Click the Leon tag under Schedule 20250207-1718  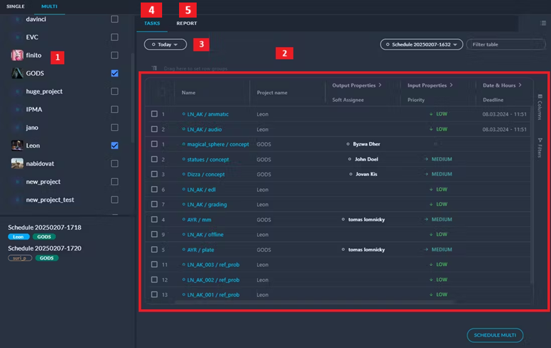pyautogui.click(x=18, y=237)
